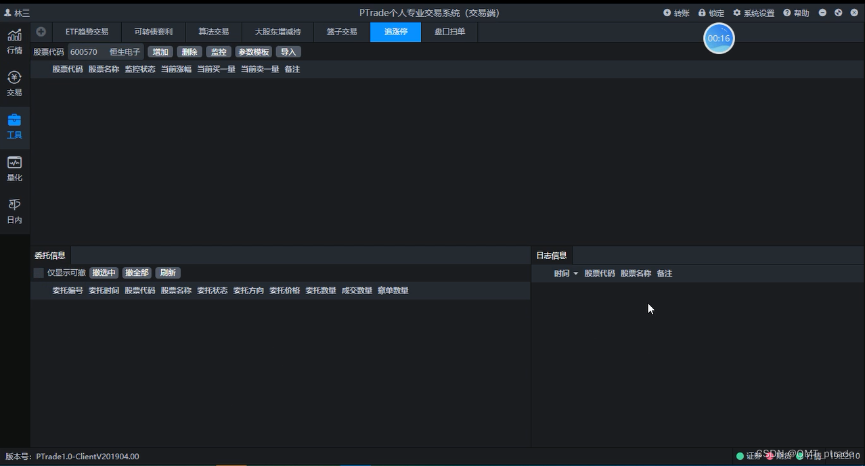The width and height of the screenshot is (865, 466).
Task: Switch to the 算法交易 tab
Action: click(214, 32)
